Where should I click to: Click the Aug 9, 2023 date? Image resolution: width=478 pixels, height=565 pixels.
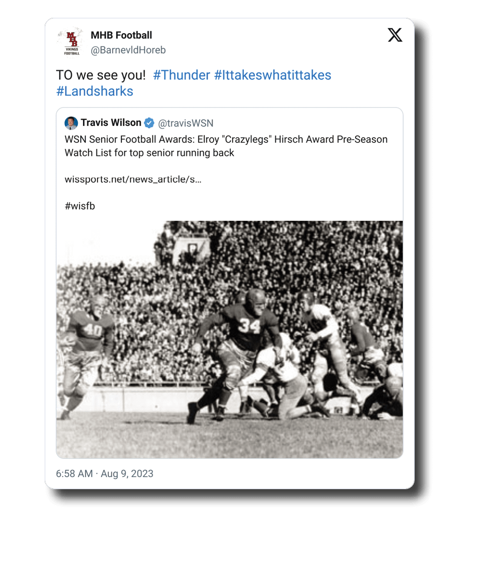click(127, 474)
